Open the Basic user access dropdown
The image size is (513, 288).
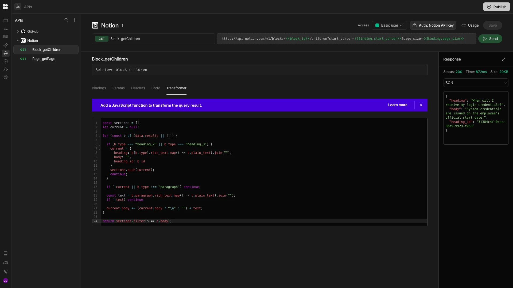pos(389,25)
